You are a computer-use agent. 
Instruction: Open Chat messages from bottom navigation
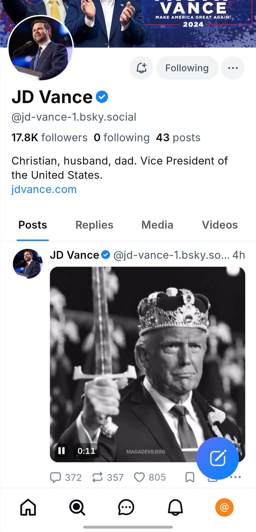126,508
